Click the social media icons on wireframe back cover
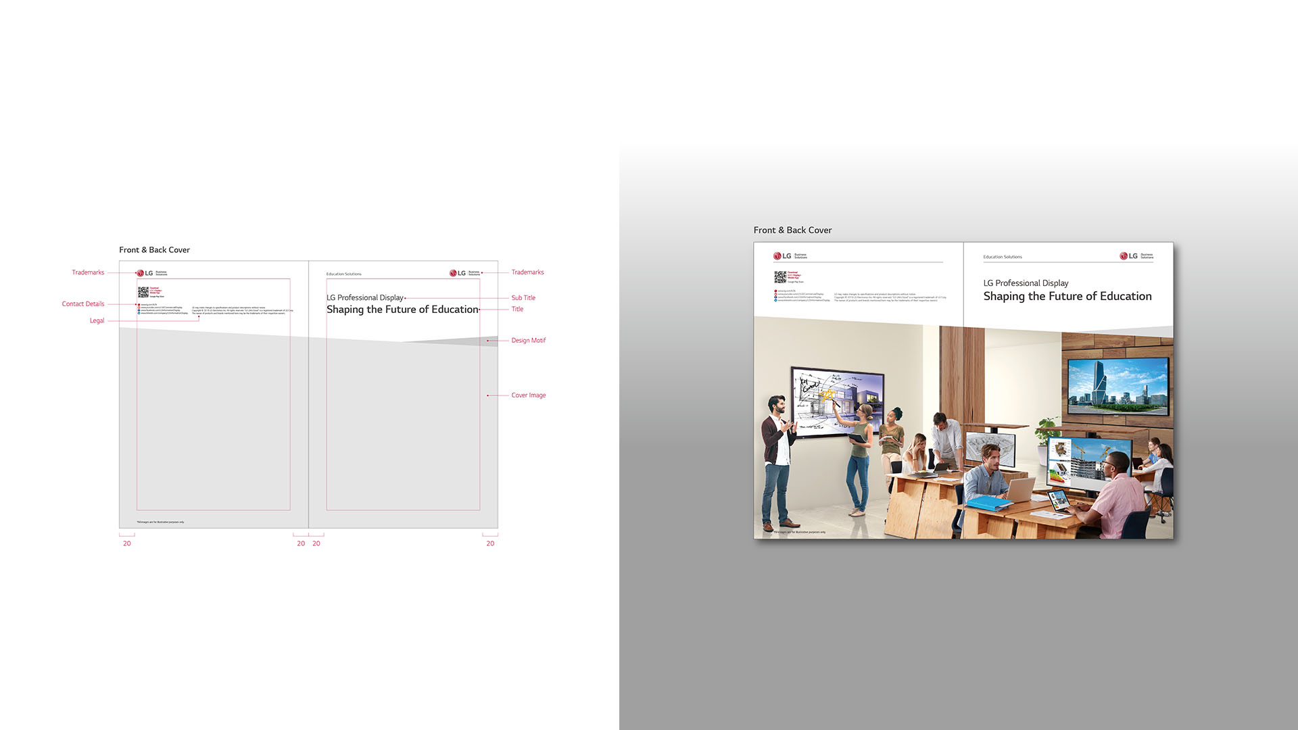 [139, 309]
